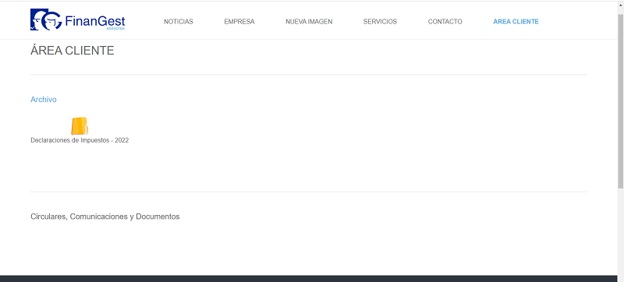The width and height of the screenshot is (624, 282).
Task: Click the year 2022 in folder label
Action: pyautogui.click(x=122, y=140)
